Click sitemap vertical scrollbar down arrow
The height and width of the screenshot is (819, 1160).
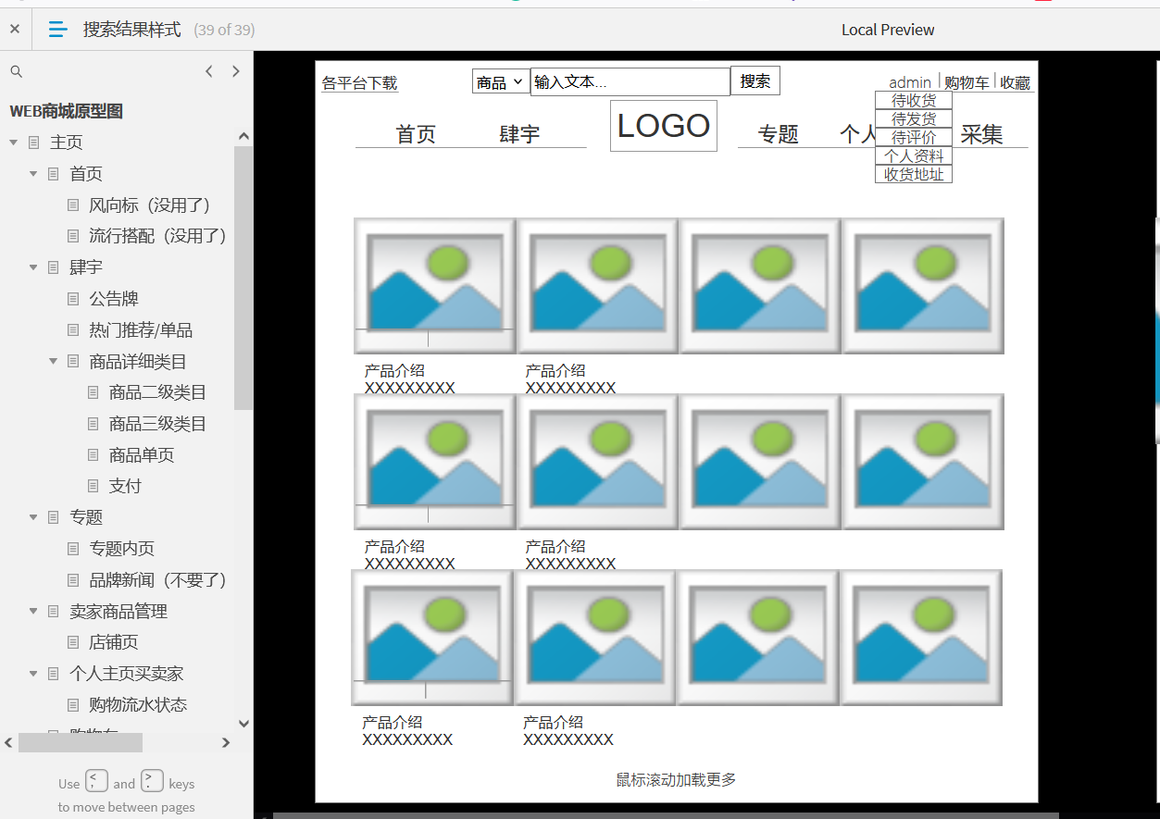(243, 724)
